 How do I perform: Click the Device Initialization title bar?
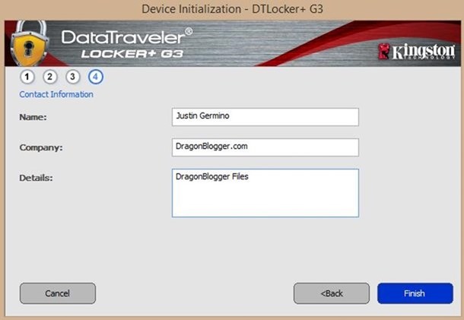[x=232, y=9]
